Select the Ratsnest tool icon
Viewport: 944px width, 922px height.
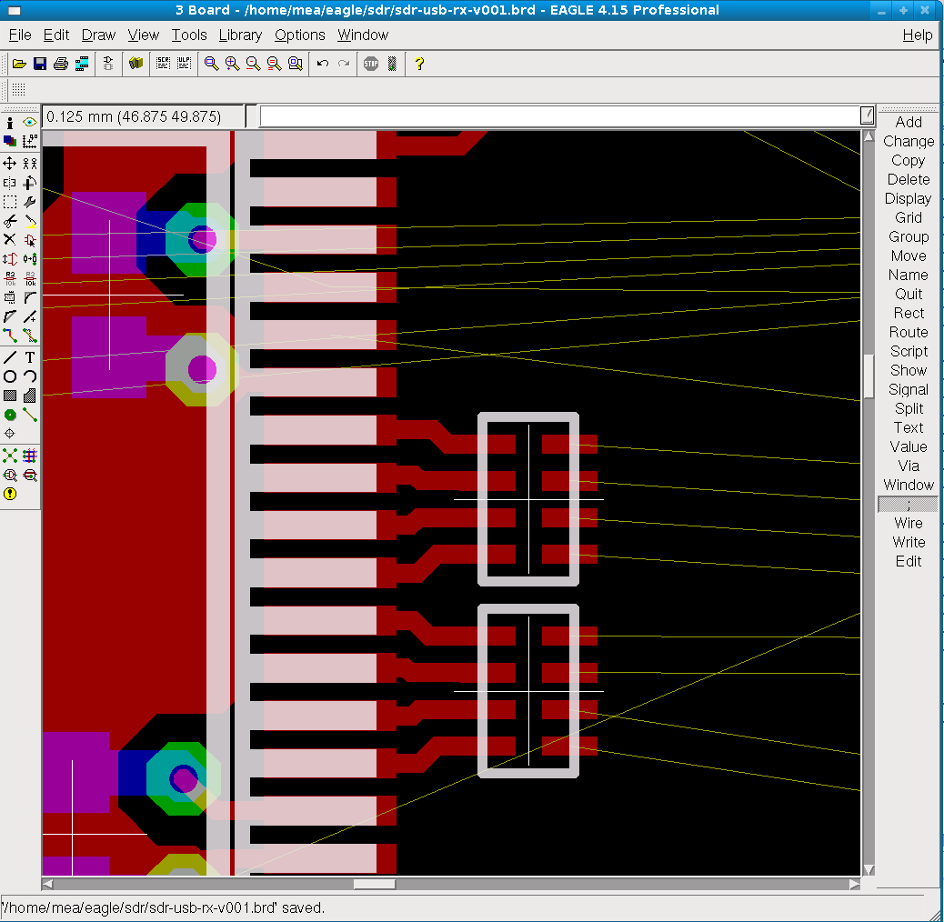point(10,456)
